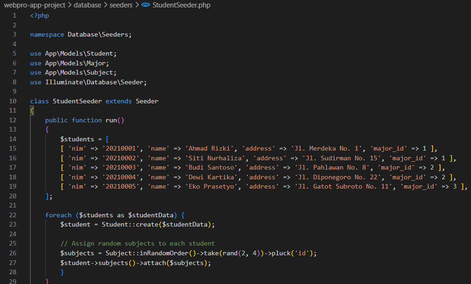The height and width of the screenshot is (284, 471).
Task: Click 'App\Models\Major' import text
Action: point(75,63)
